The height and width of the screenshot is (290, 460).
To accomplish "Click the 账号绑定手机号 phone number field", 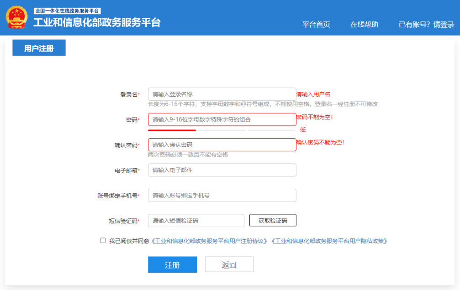I will [x=222, y=195].
